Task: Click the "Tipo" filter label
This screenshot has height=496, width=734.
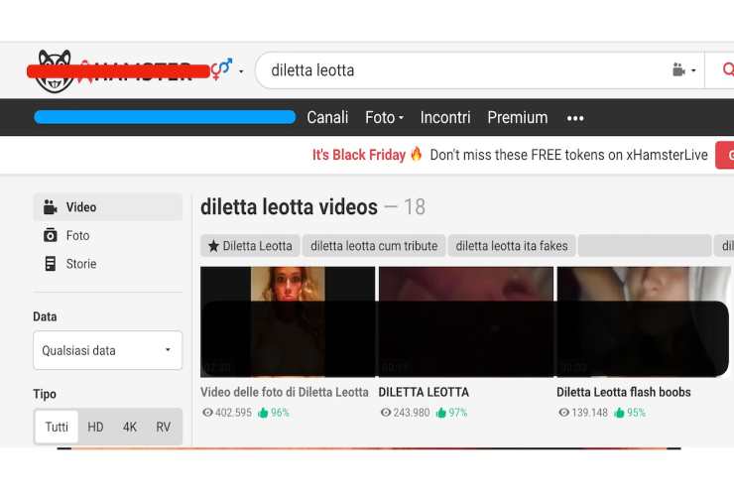Action: tap(45, 394)
